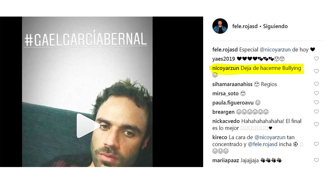328x184 pixels.
Task: Open nicoyarzun's profile from highlighted comment
Action: [x=226, y=68]
